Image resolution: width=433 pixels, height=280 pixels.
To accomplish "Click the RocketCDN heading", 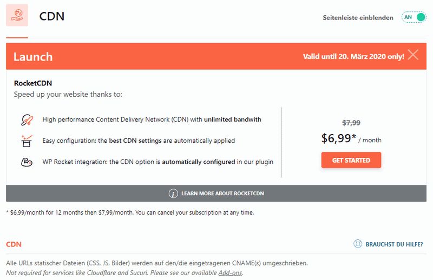I will (33, 83).
